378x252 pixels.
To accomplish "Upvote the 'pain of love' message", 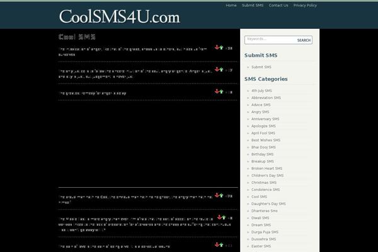I will click(221, 245).
